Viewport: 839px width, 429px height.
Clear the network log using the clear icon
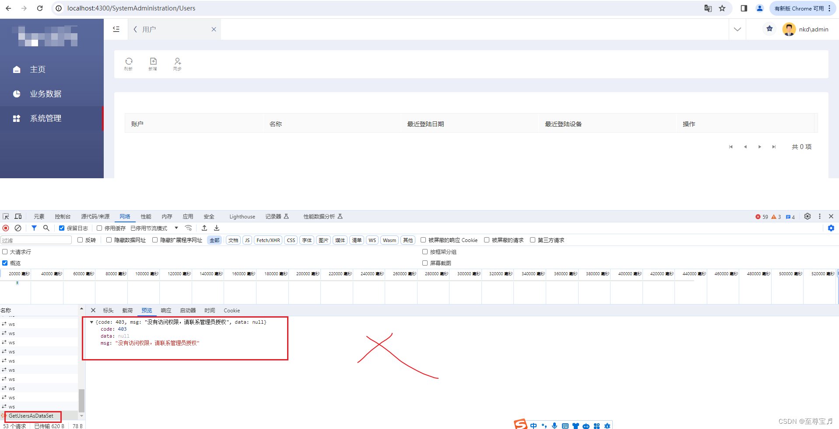pos(18,228)
